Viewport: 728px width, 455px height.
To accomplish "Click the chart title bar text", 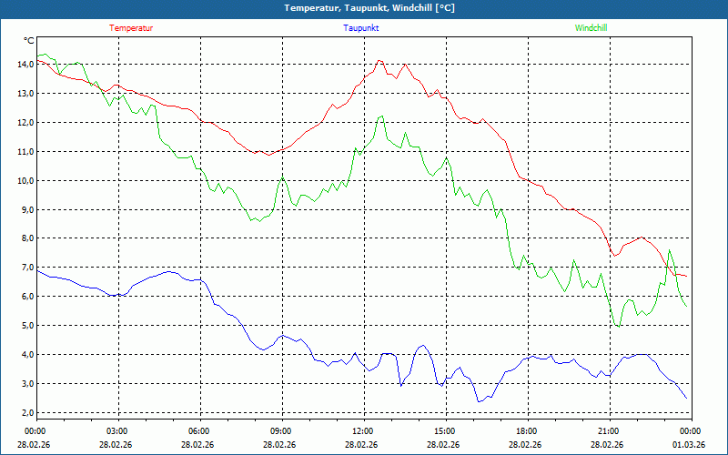I will (363, 8).
